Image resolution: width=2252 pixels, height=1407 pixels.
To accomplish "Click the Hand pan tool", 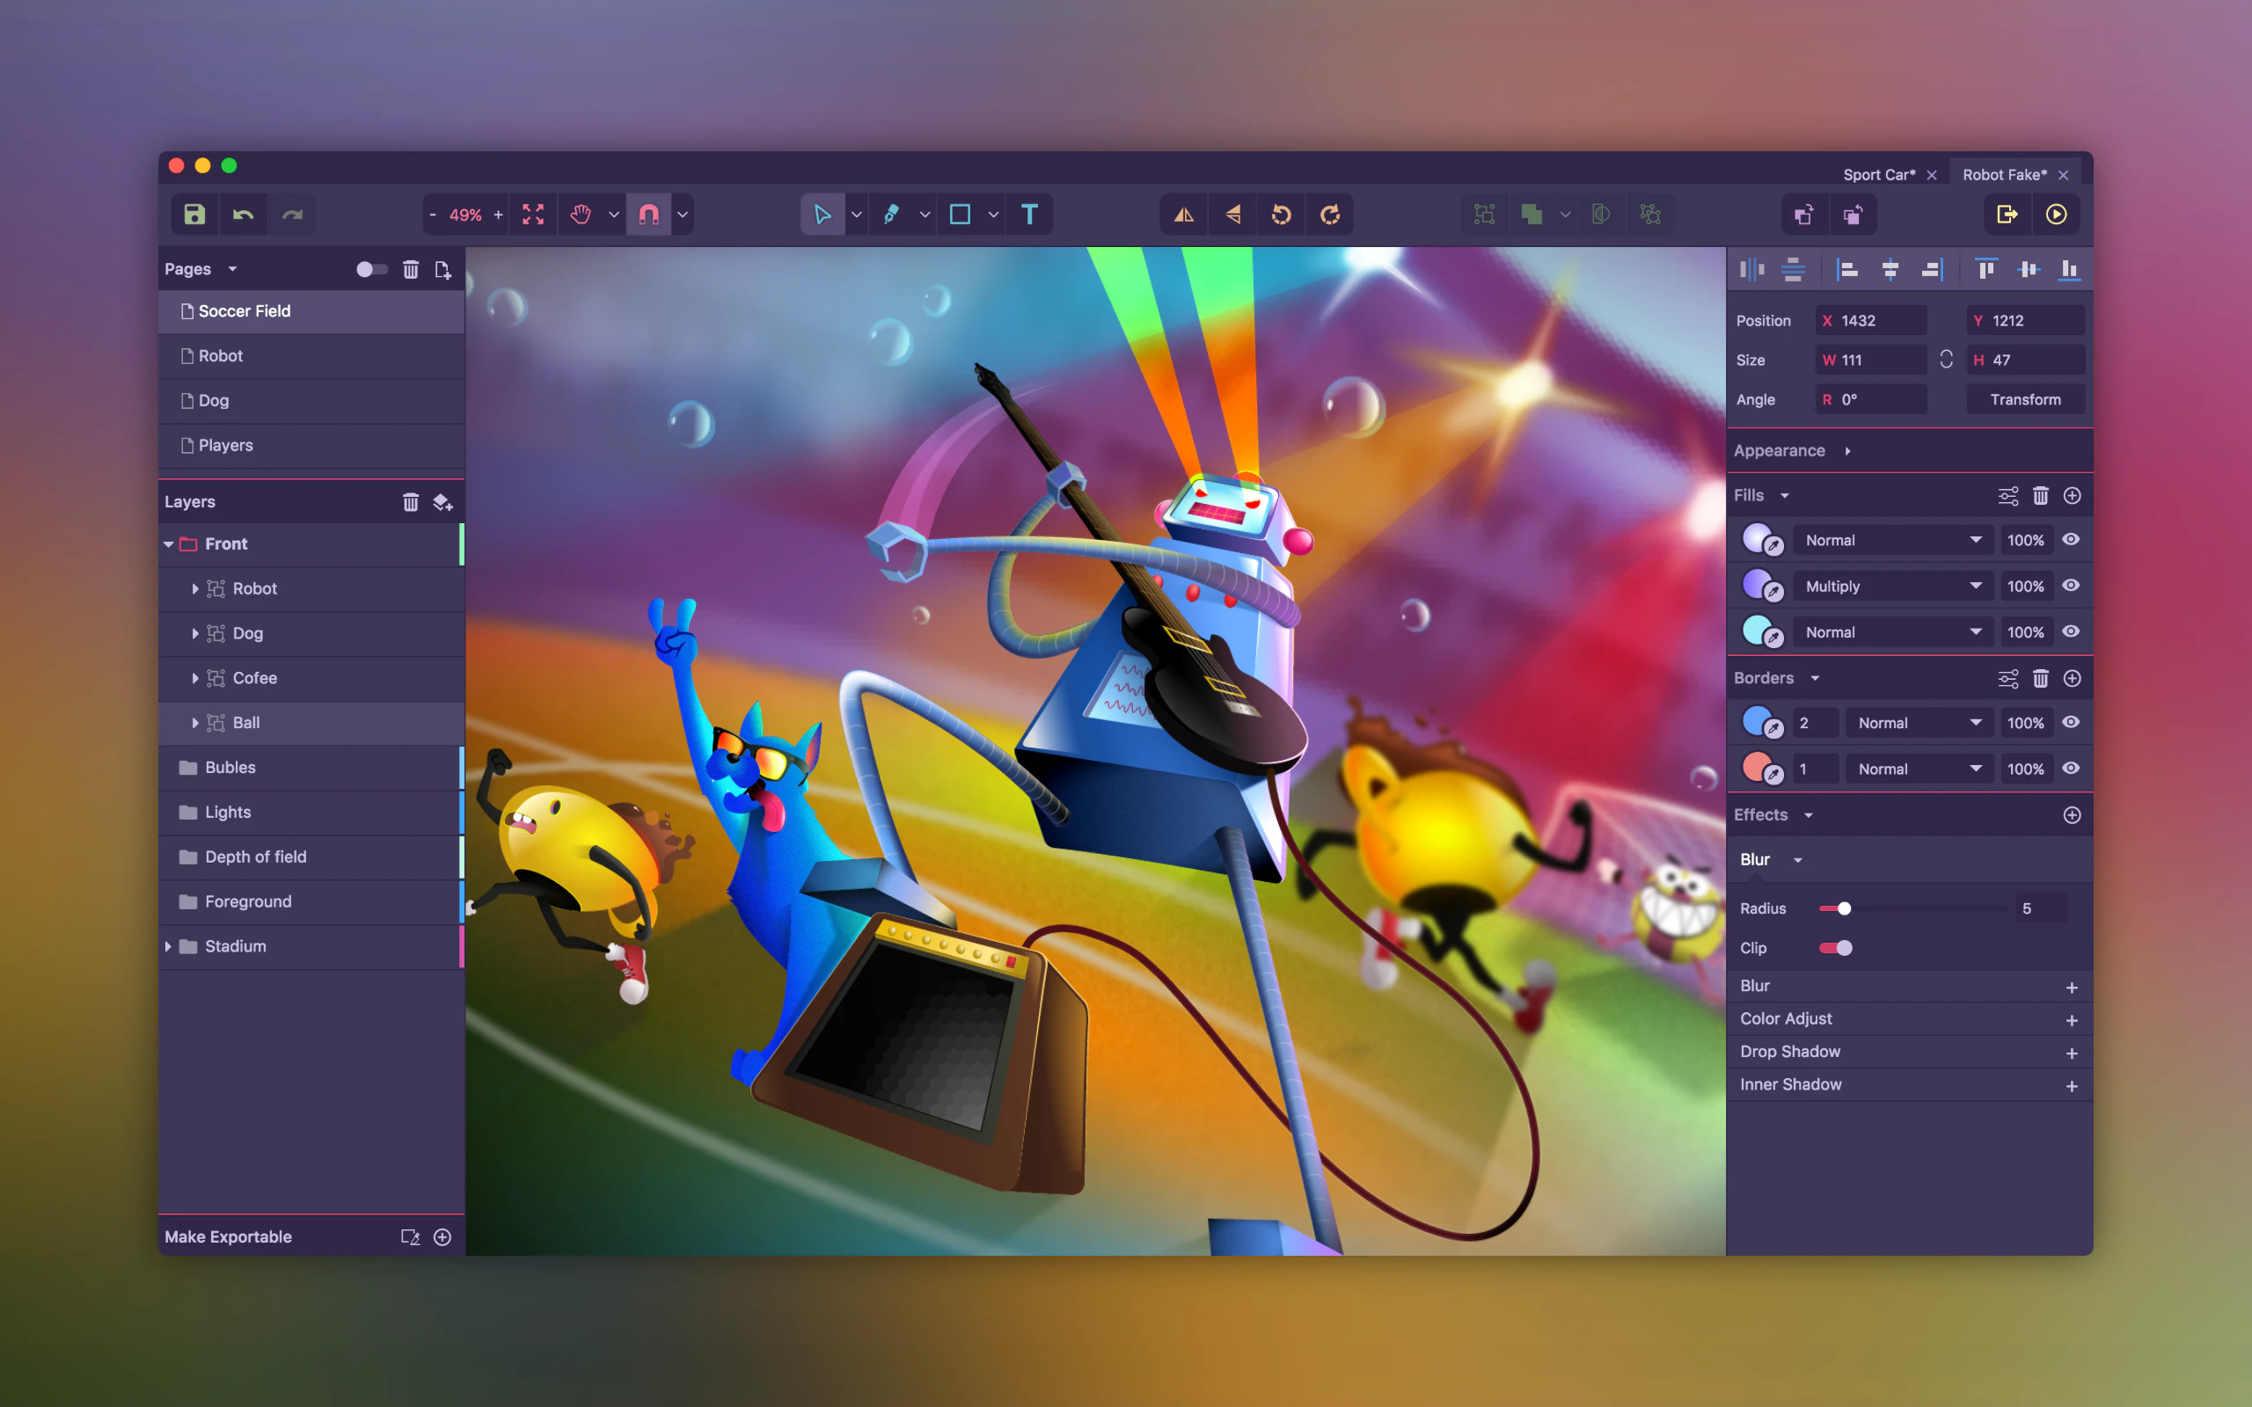I will [x=579, y=214].
